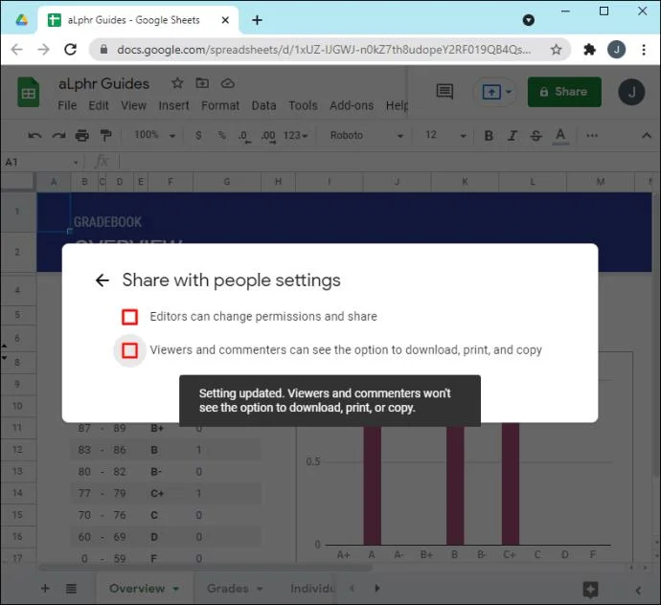Show side panel with chevron
Screen dimensions: 661x605
coord(639,591)
